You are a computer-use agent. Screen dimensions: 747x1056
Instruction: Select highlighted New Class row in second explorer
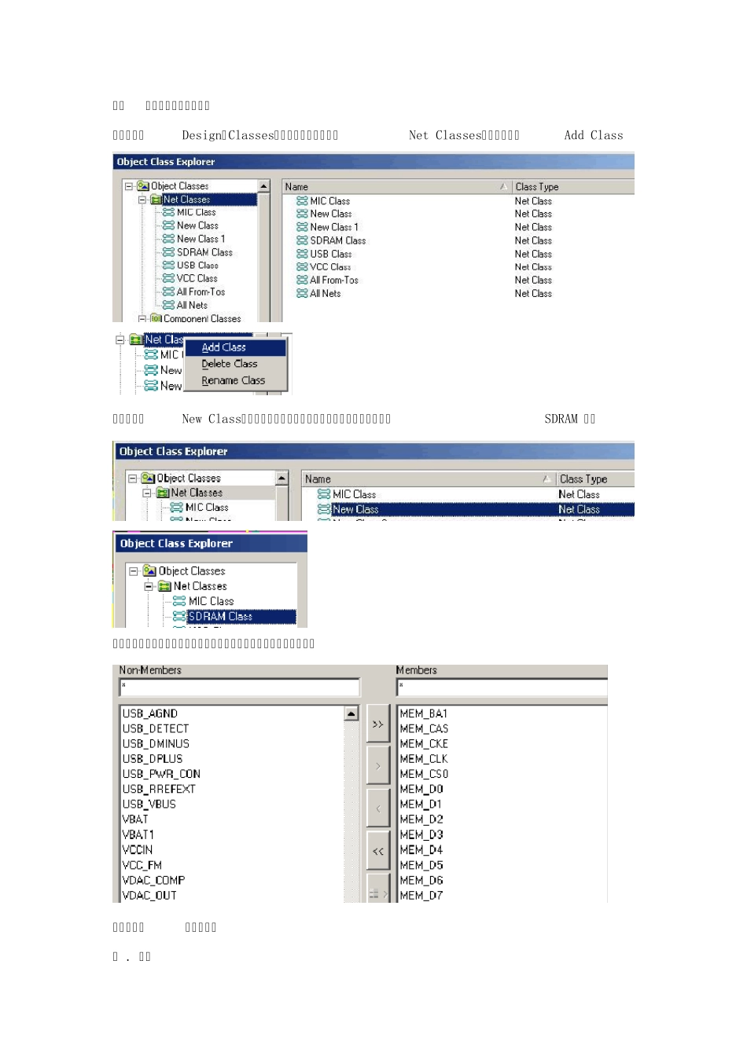point(476,509)
